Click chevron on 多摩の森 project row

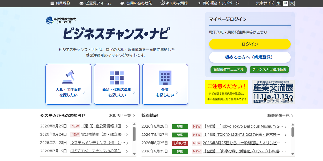(x=285, y=152)
